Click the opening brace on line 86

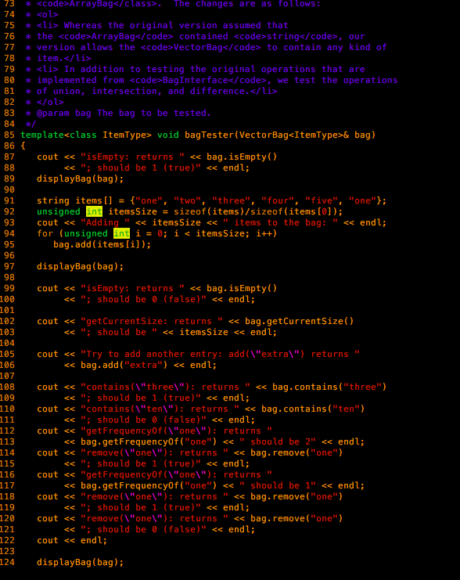(x=23, y=146)
